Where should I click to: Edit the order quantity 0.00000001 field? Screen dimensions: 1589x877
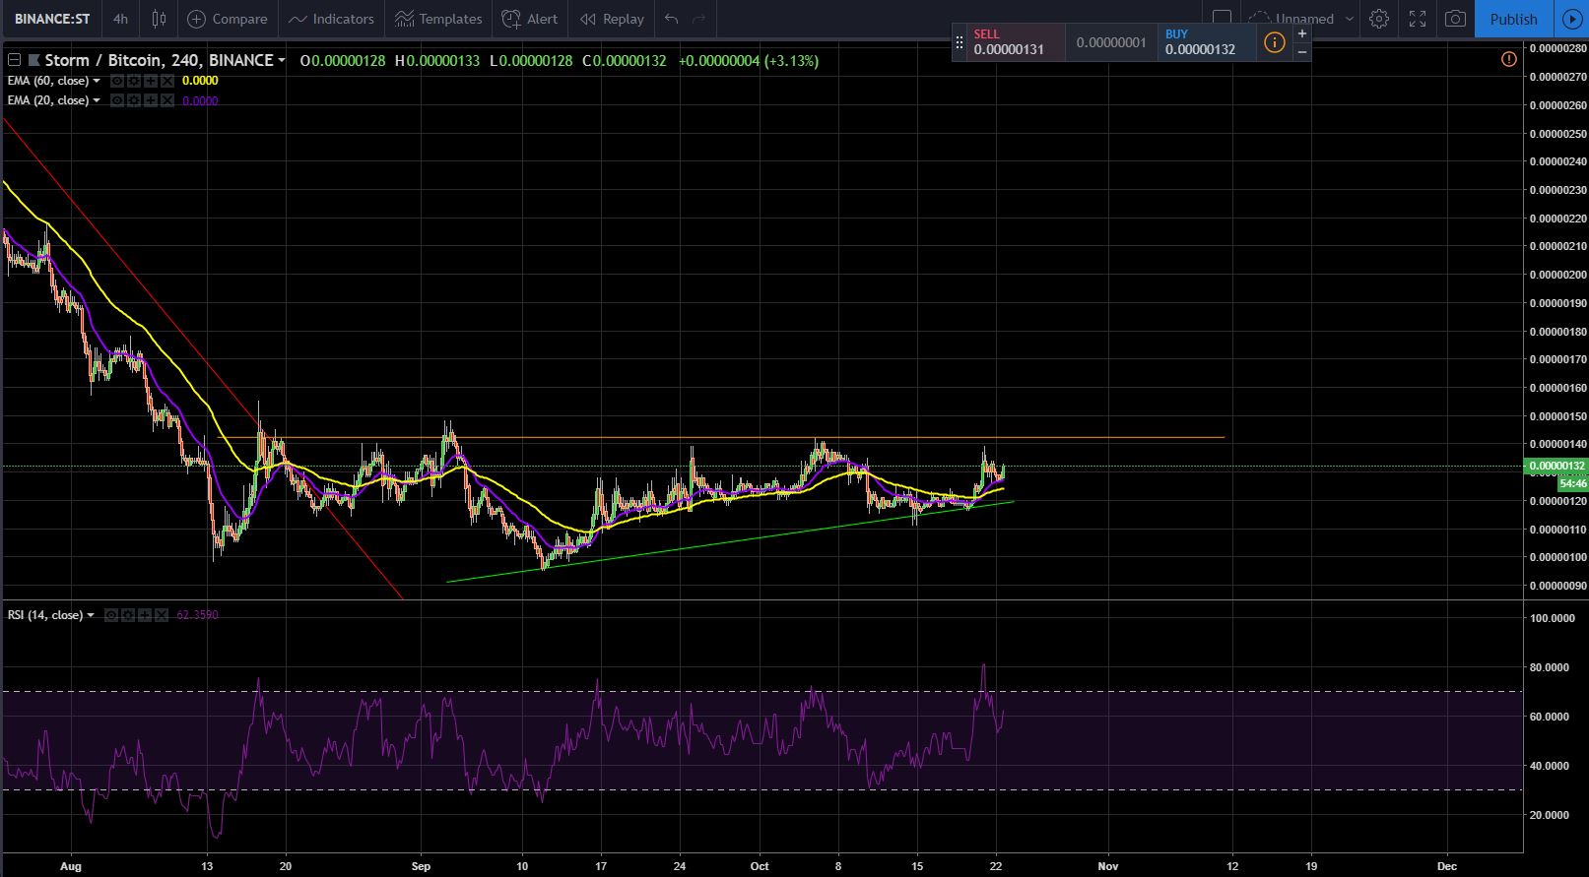(1111, 42)
